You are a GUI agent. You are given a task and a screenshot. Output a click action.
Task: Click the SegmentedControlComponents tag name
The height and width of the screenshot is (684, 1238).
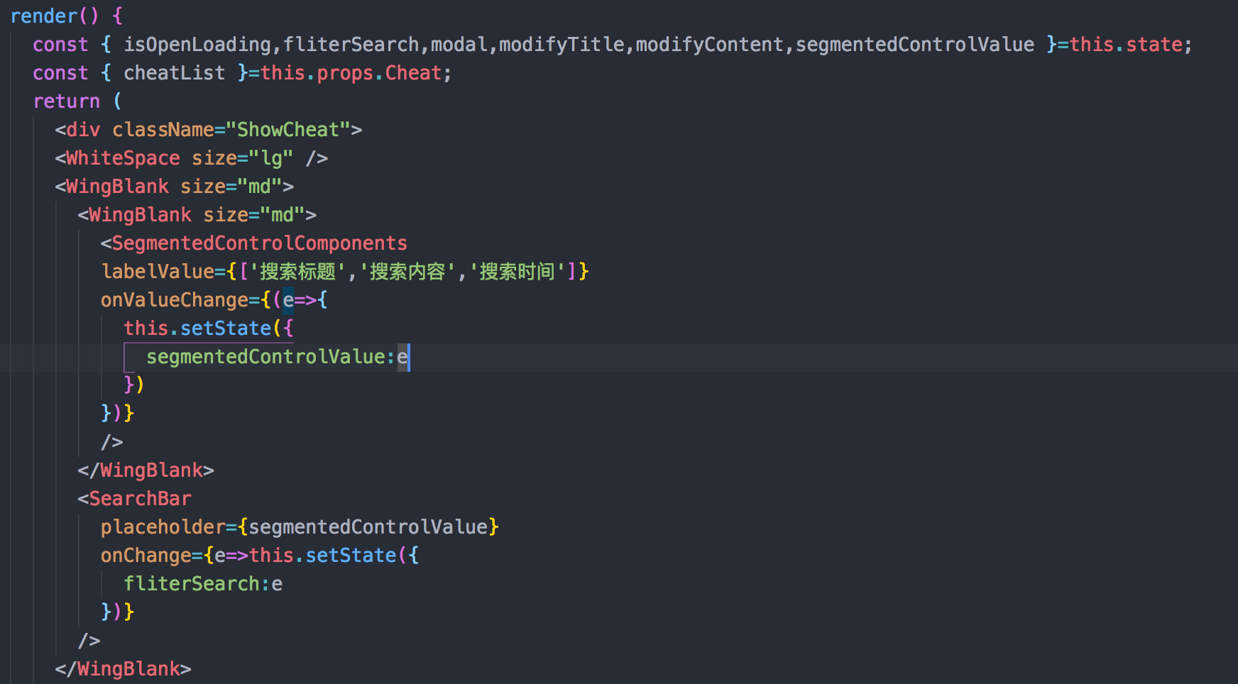[x=259, y=243]
